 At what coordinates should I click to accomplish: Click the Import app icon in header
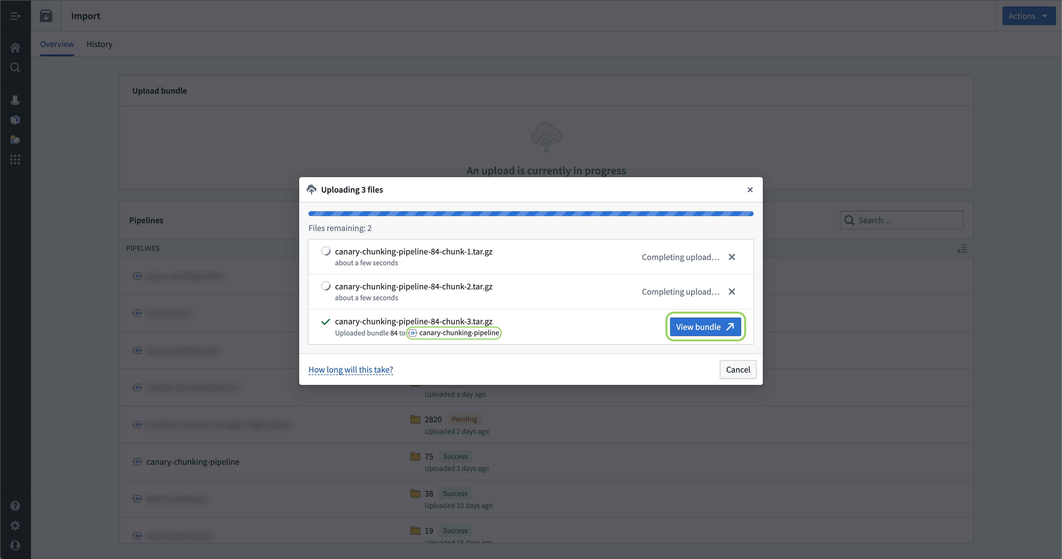46,16
